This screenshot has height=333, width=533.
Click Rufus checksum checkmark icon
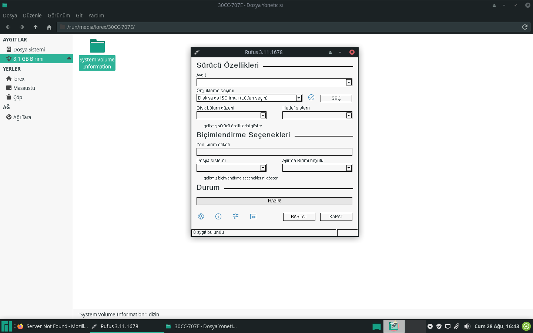pyautogui.click(x=311, y=97)
